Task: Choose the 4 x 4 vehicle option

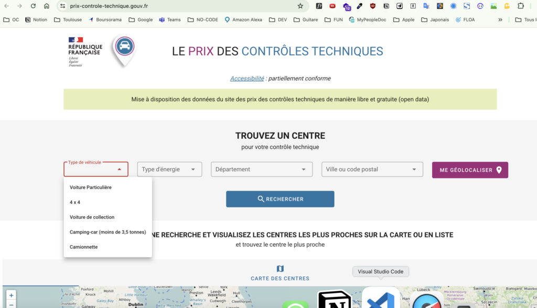Action: click(108, 202)
